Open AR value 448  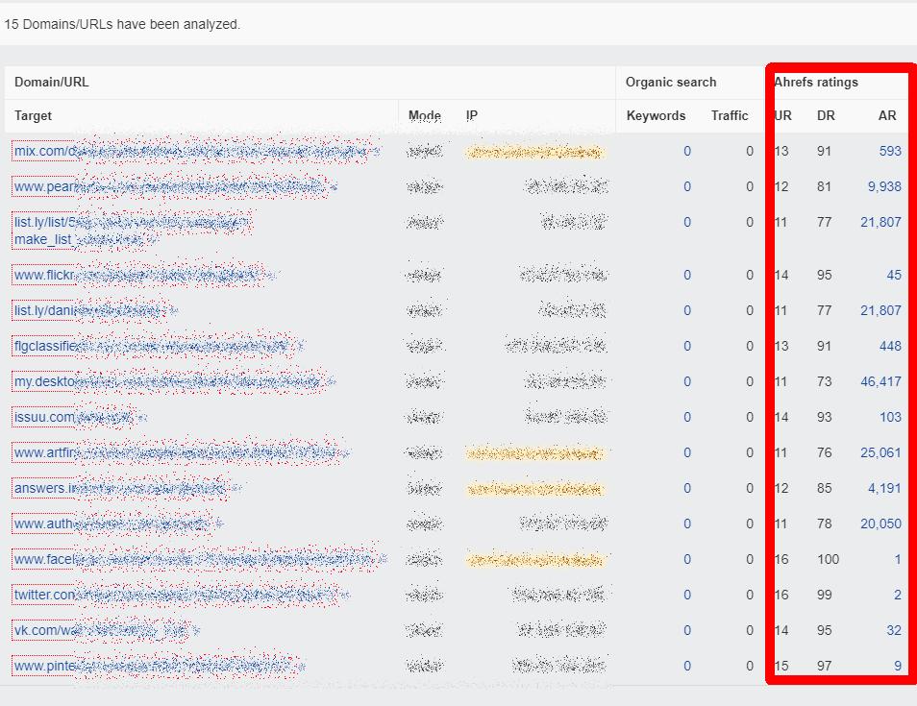point(890,347)
